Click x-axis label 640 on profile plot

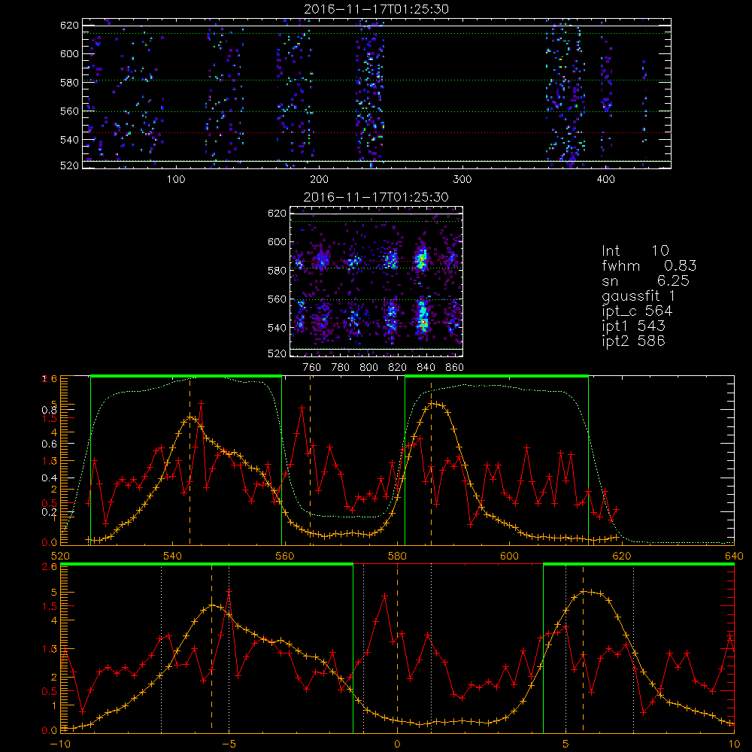[x=734, y=556]
